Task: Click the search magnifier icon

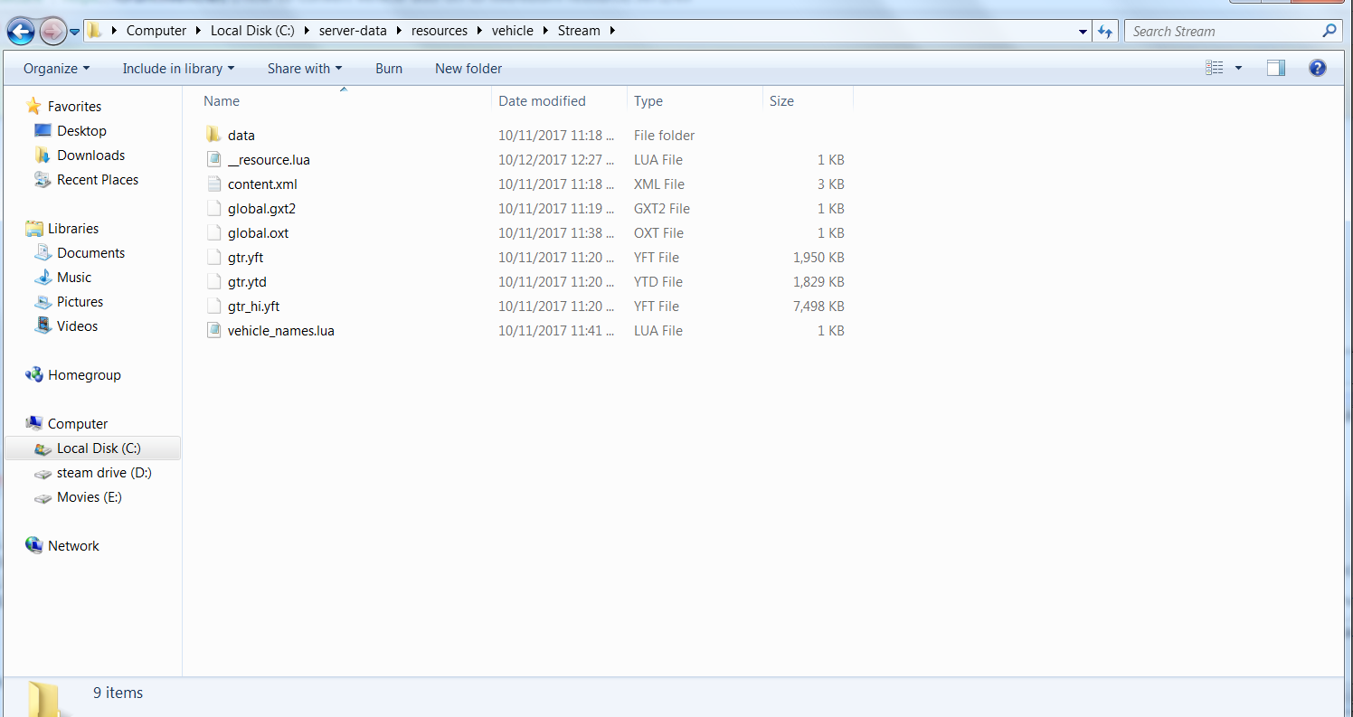Action: click(x=1329, y=31)
